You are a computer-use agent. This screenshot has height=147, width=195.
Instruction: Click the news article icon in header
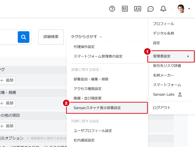[125, 9]
